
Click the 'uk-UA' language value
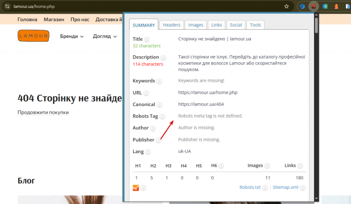point(185,151)
